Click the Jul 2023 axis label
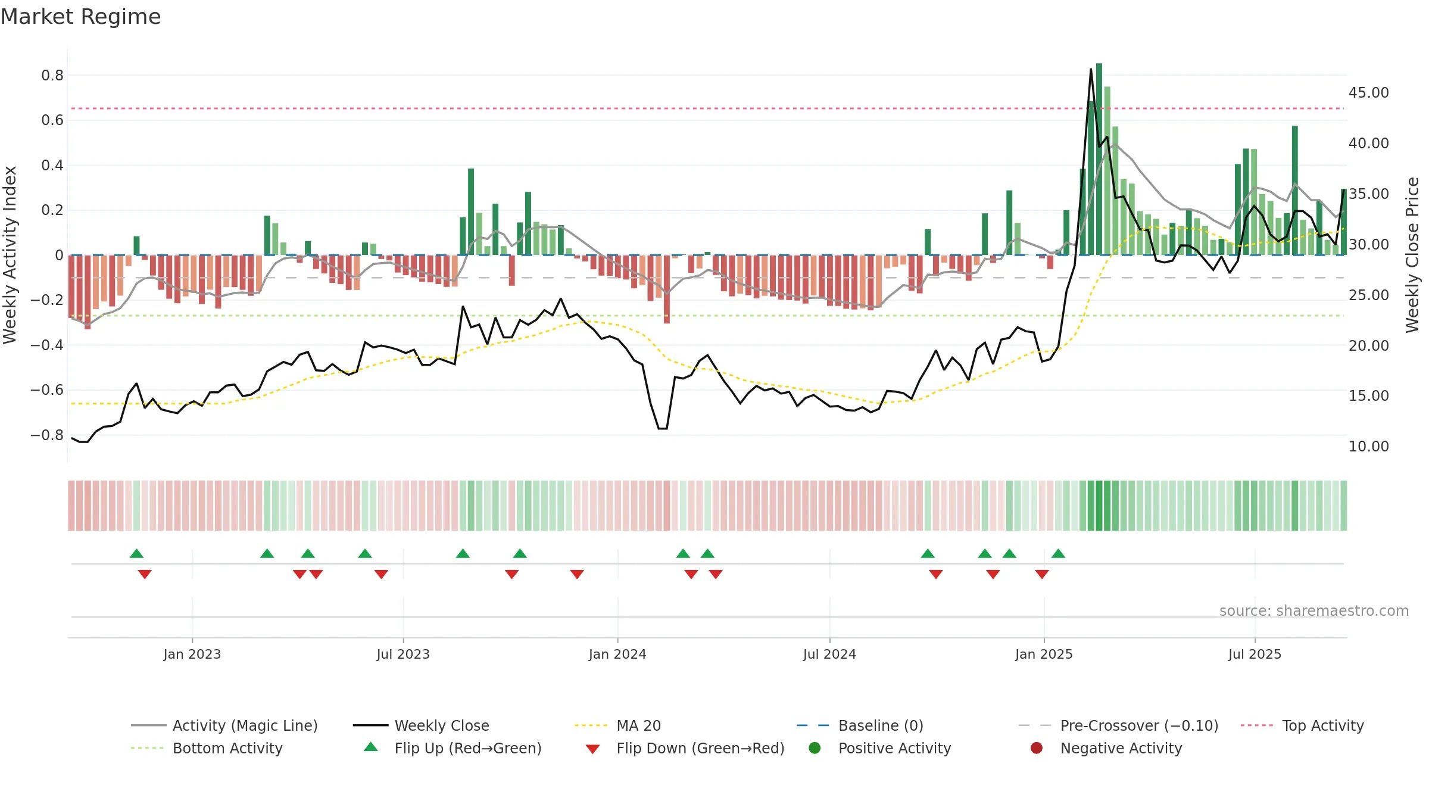1429x804 pixels. [x=403, y=654]
